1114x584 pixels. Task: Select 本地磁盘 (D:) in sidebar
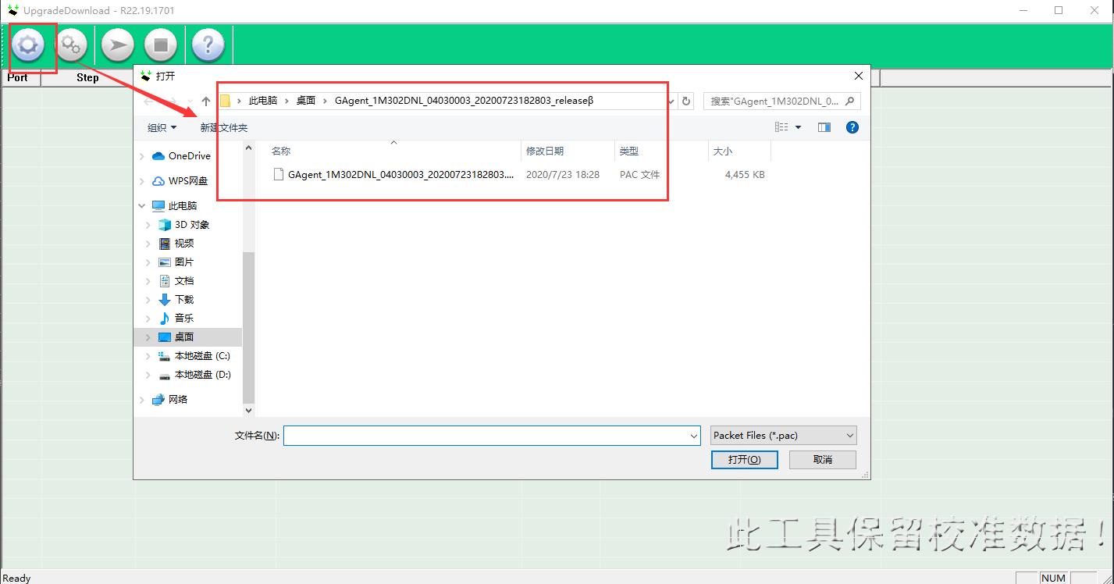(202, 375)
